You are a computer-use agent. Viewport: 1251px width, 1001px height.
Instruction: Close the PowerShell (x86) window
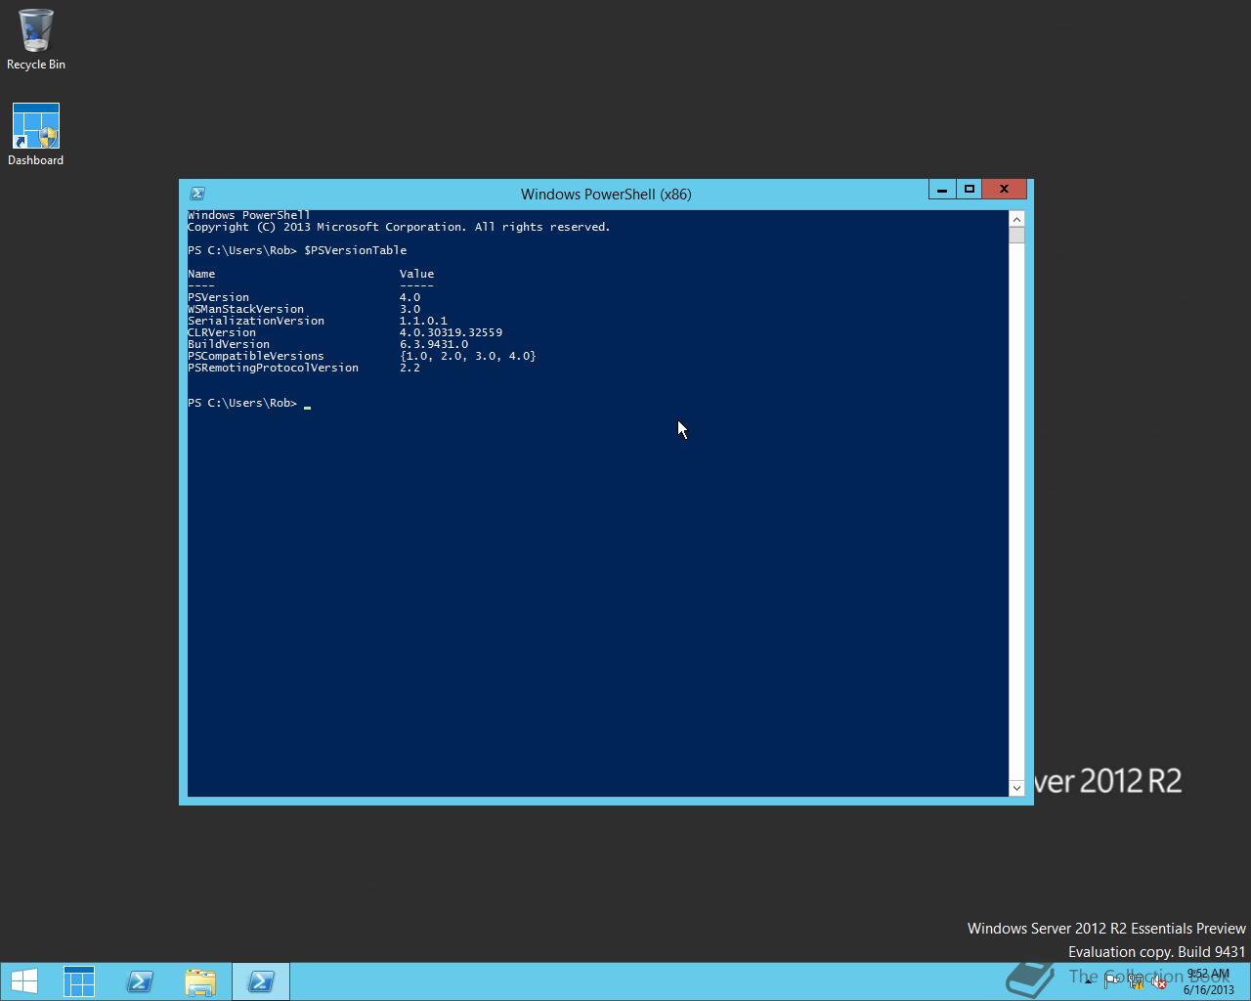pos(1004,190)
